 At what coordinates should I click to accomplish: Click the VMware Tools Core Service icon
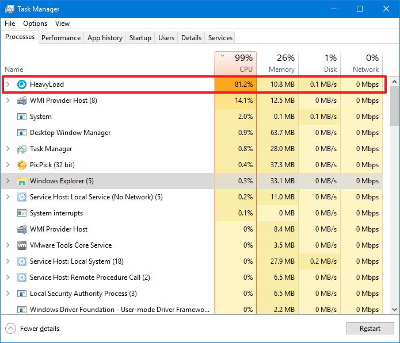coord(22,245)
